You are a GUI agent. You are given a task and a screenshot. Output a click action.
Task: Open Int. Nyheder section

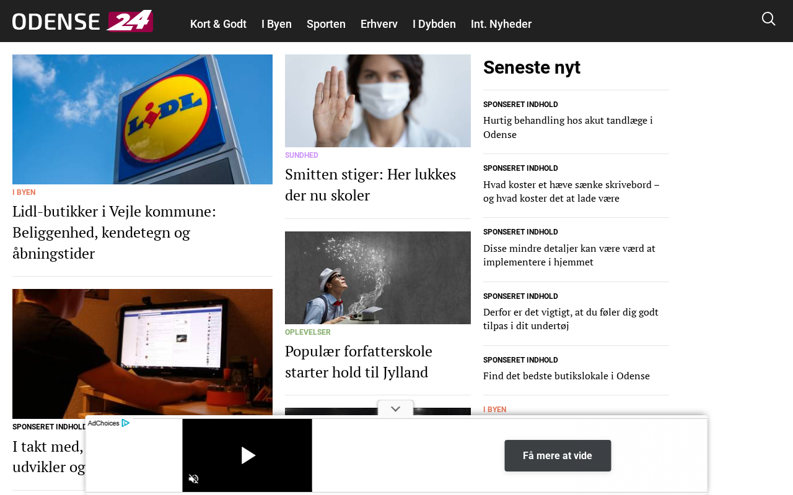(x=501, y=24)
